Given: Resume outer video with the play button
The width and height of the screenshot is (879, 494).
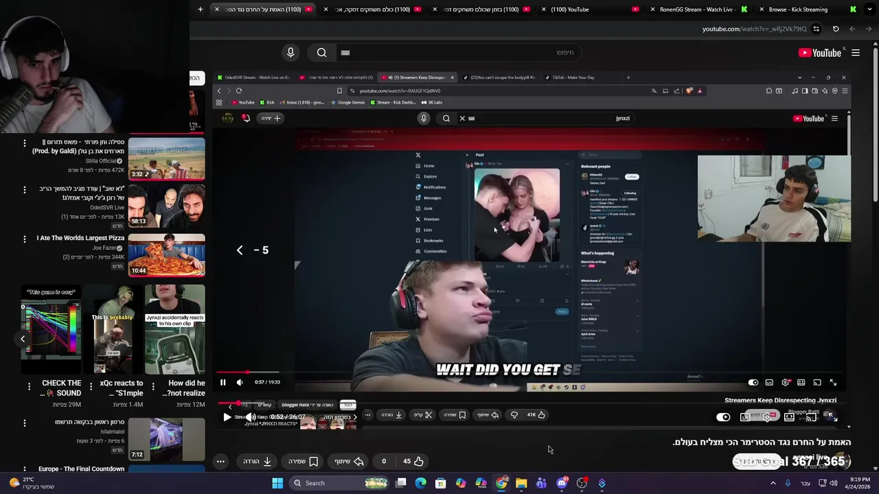Looking at the screenshot, I should coord(227,416).
